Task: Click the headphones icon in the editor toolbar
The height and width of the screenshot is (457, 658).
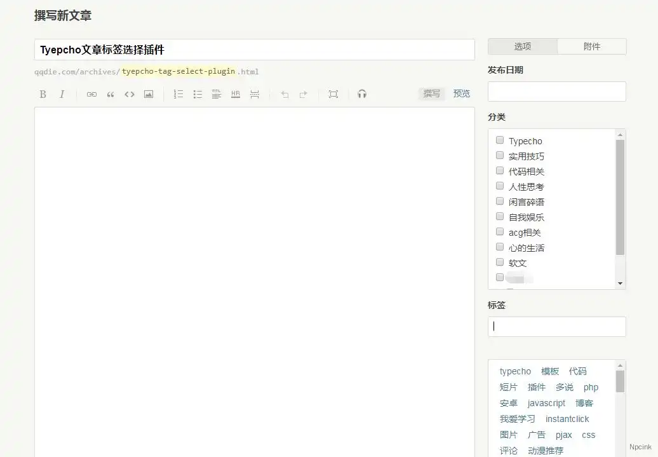Action: 362,93
